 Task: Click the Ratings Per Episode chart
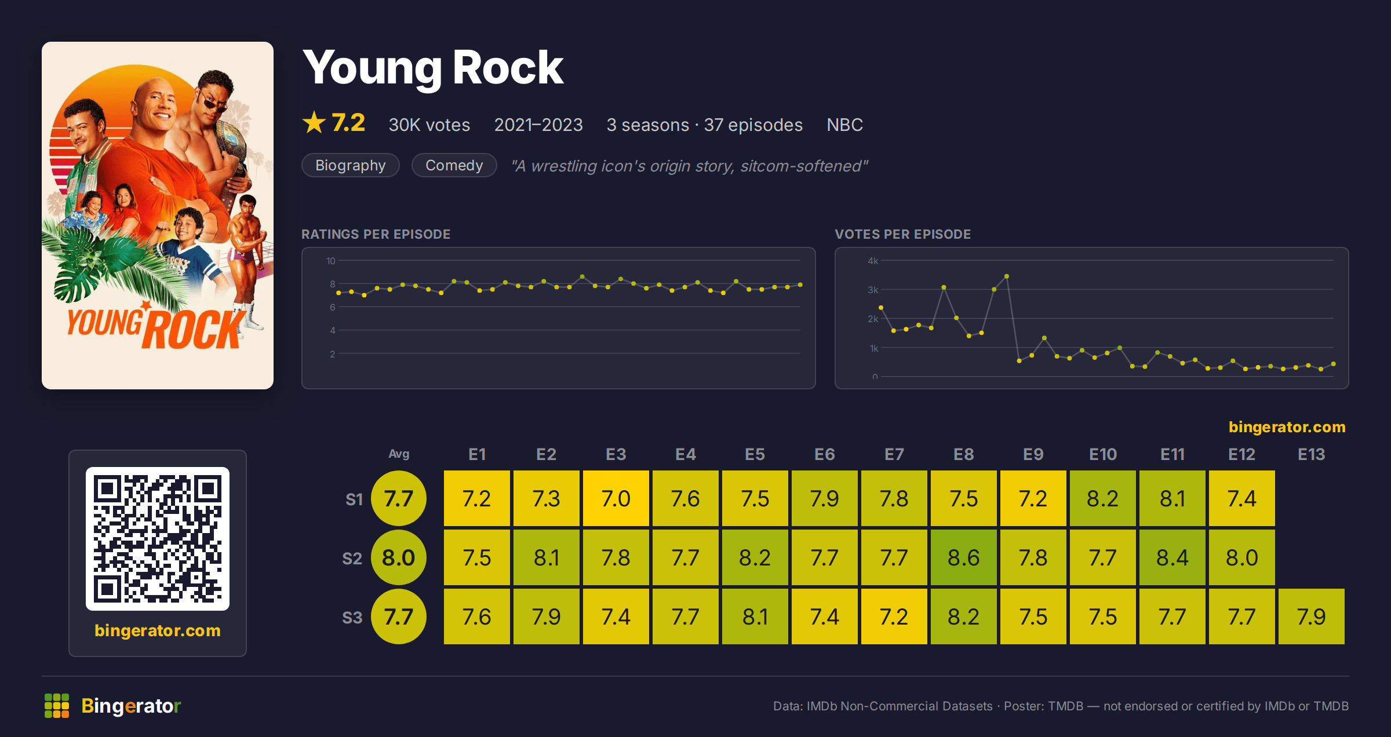(559, 318)
